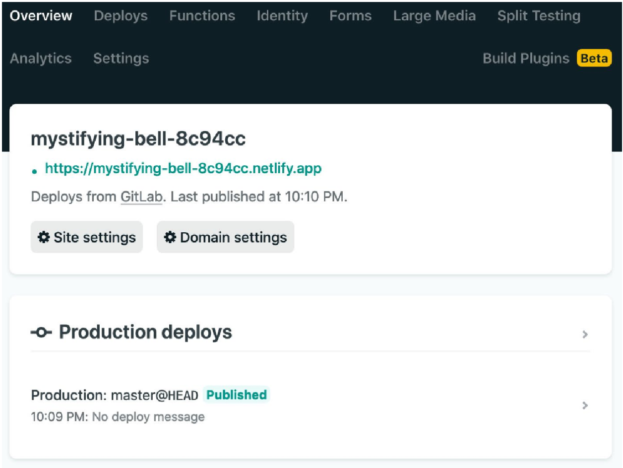Go to the Settings tab
623x468 pixels.
point(121,59)
